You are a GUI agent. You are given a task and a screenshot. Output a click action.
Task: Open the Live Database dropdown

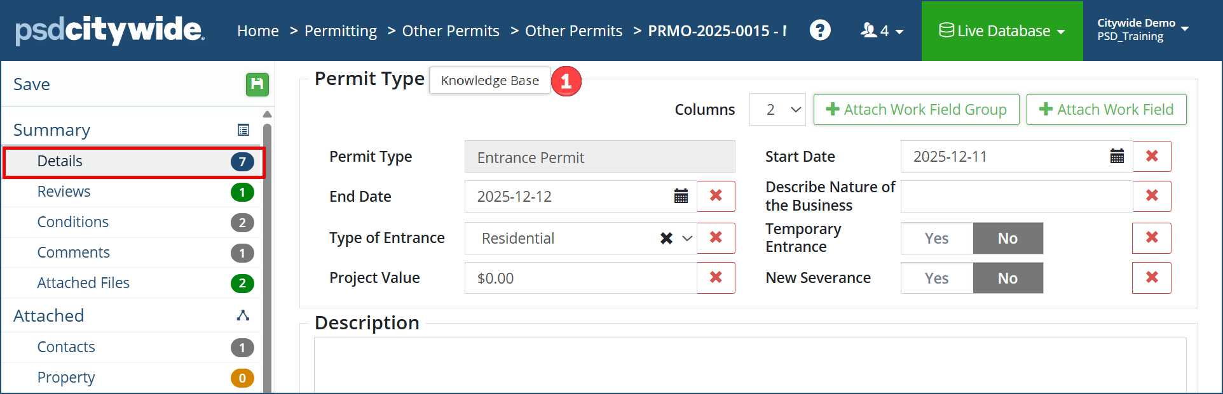[x=1002, y=30]
